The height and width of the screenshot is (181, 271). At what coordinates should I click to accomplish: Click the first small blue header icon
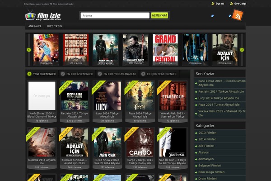[212, 16]
